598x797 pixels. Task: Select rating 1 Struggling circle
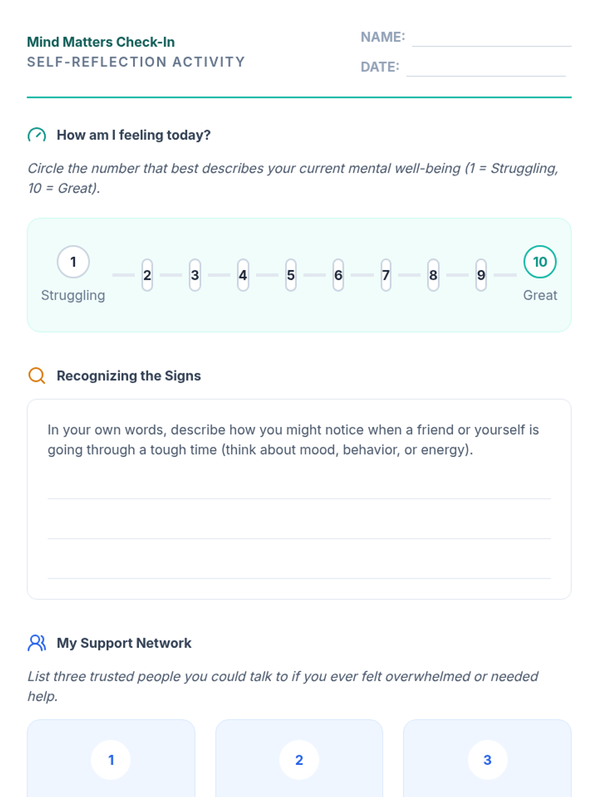click(73, 262)
